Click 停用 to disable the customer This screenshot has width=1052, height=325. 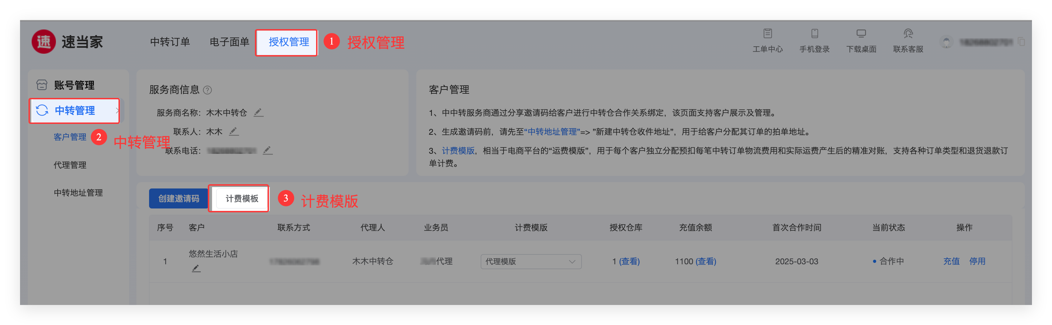(977, 261)
